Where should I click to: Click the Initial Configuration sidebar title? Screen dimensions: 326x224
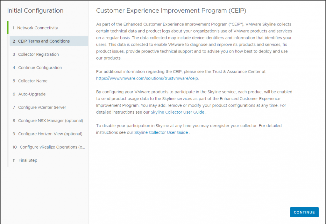(35, 10)
